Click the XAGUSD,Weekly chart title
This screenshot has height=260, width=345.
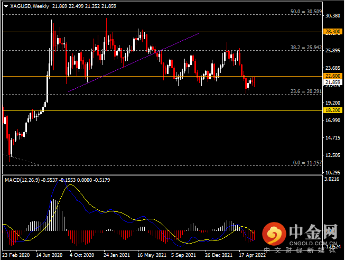[30, 6]
